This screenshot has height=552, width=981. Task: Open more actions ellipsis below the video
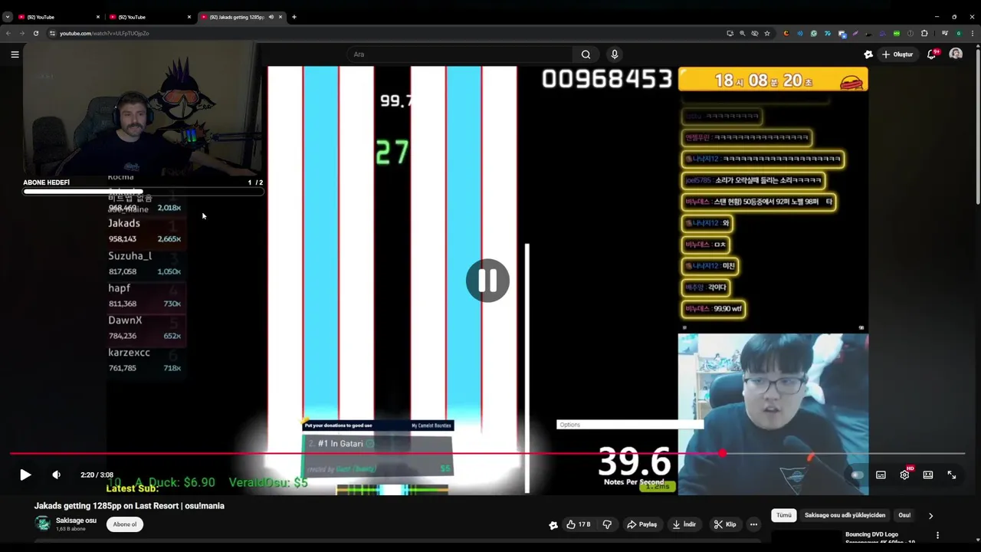(753, 524)
